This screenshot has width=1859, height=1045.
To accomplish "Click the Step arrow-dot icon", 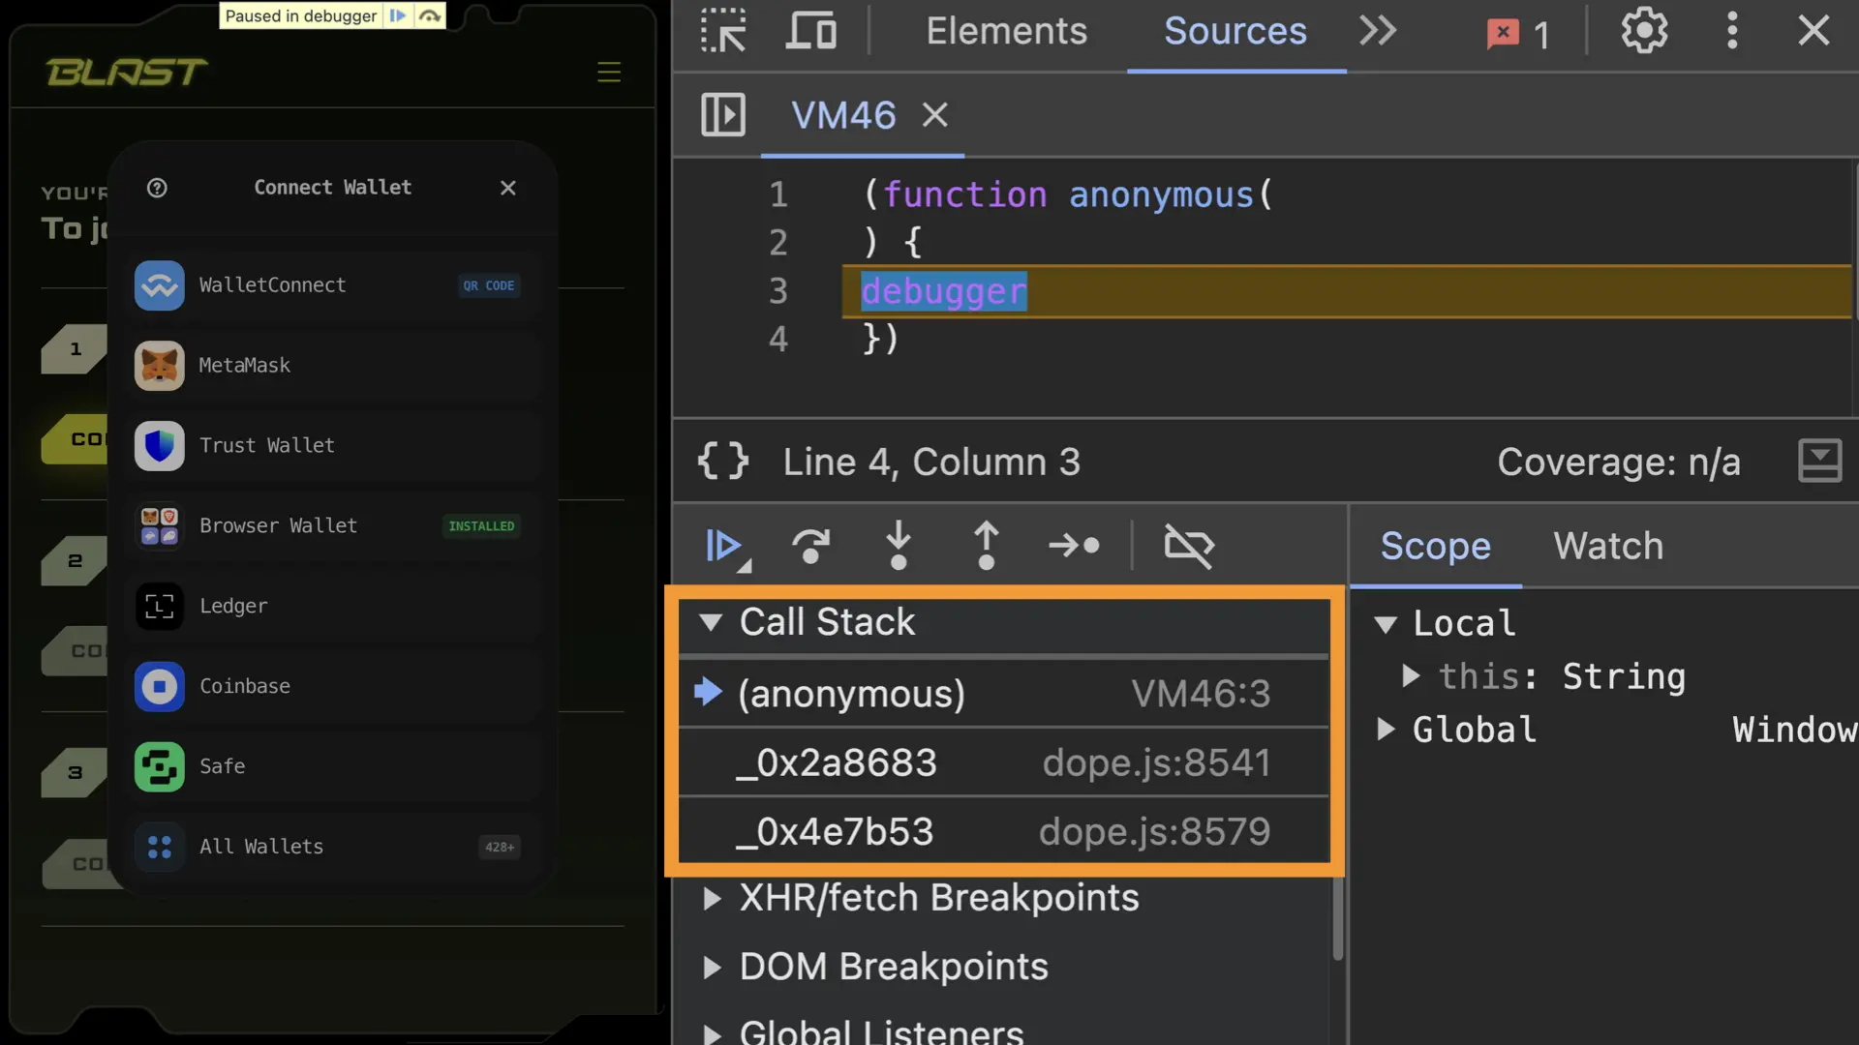I will coord(1074,547).
